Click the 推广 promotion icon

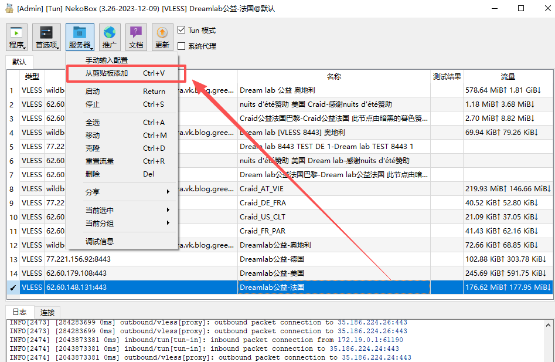(x=110, y=36)
